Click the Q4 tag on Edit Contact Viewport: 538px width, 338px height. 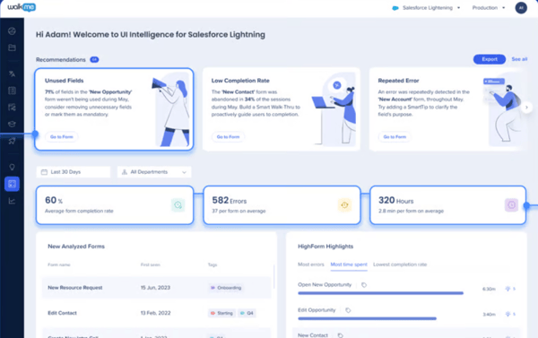click(247, 313)
